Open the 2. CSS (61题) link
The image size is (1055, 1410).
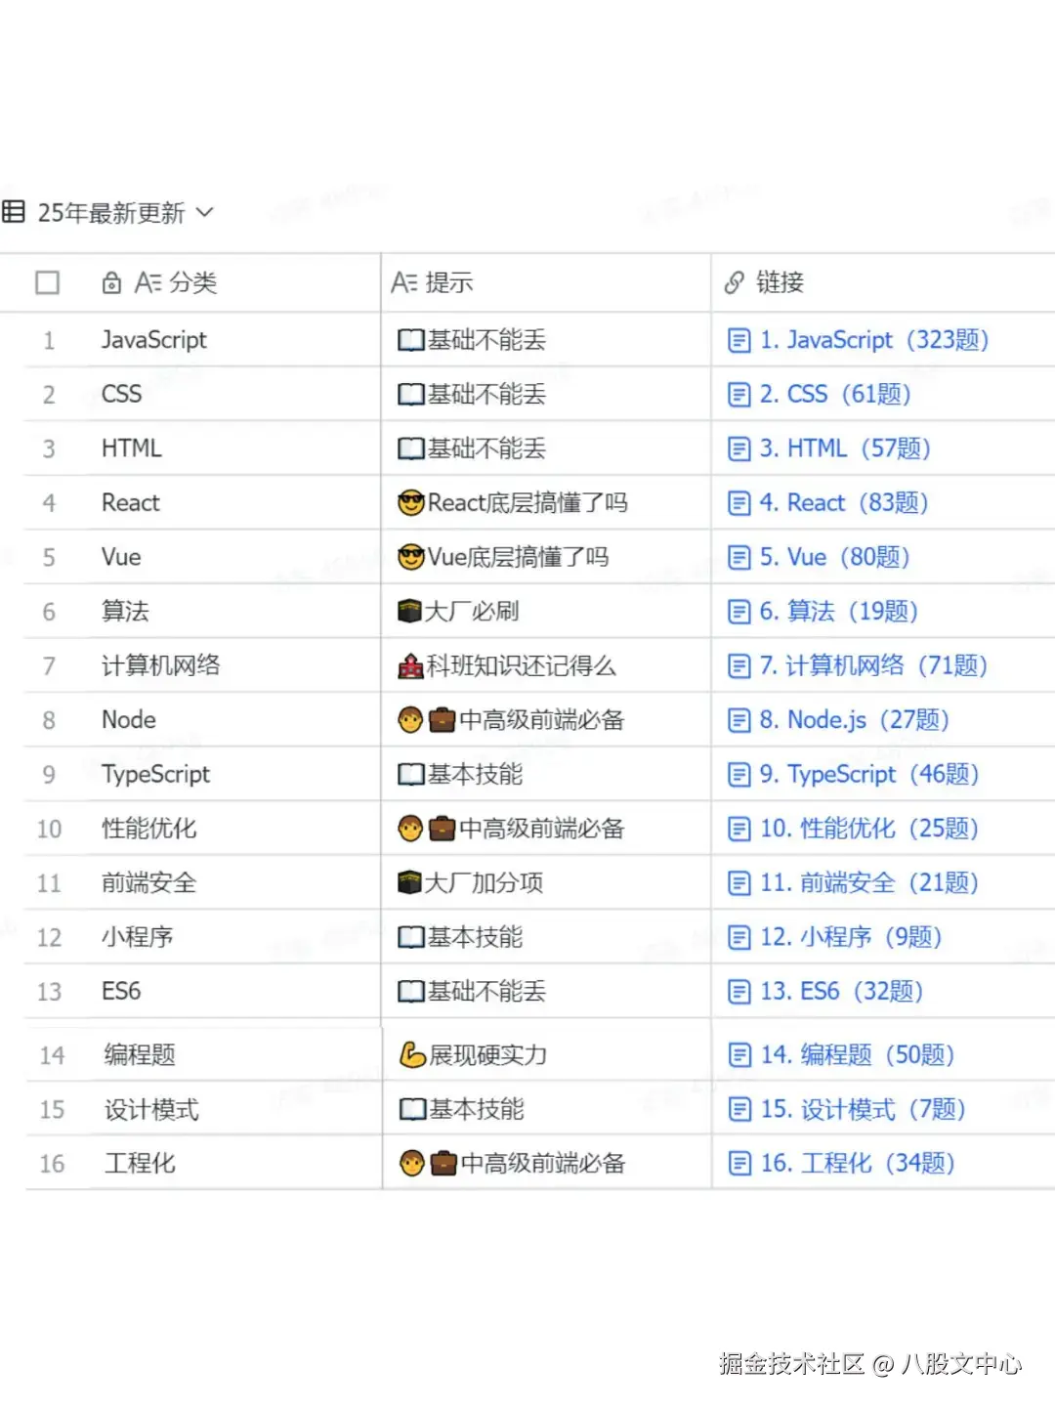(835, 394)
